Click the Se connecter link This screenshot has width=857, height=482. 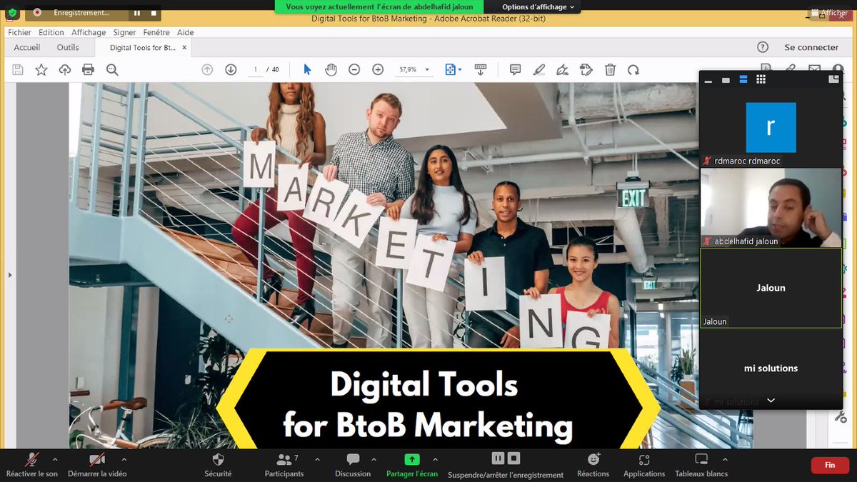[x=811, y=47]
